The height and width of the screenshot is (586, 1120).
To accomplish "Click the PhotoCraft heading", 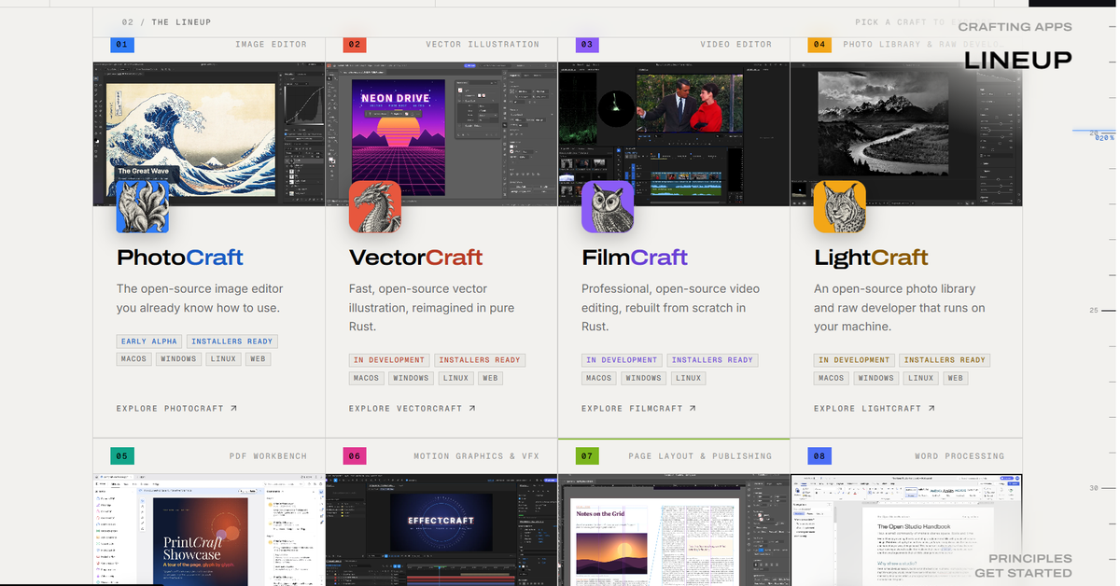I will 180,258.
